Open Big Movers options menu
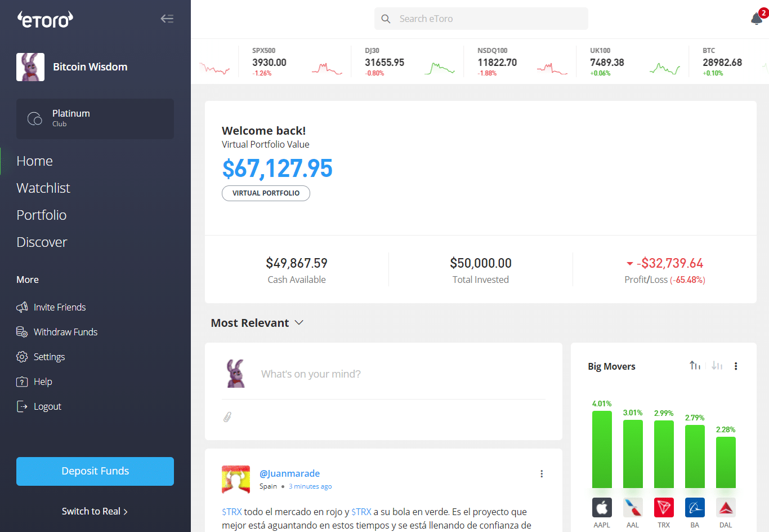The height and width of the screenshot is (532, 769). click(x=736, y=366)
